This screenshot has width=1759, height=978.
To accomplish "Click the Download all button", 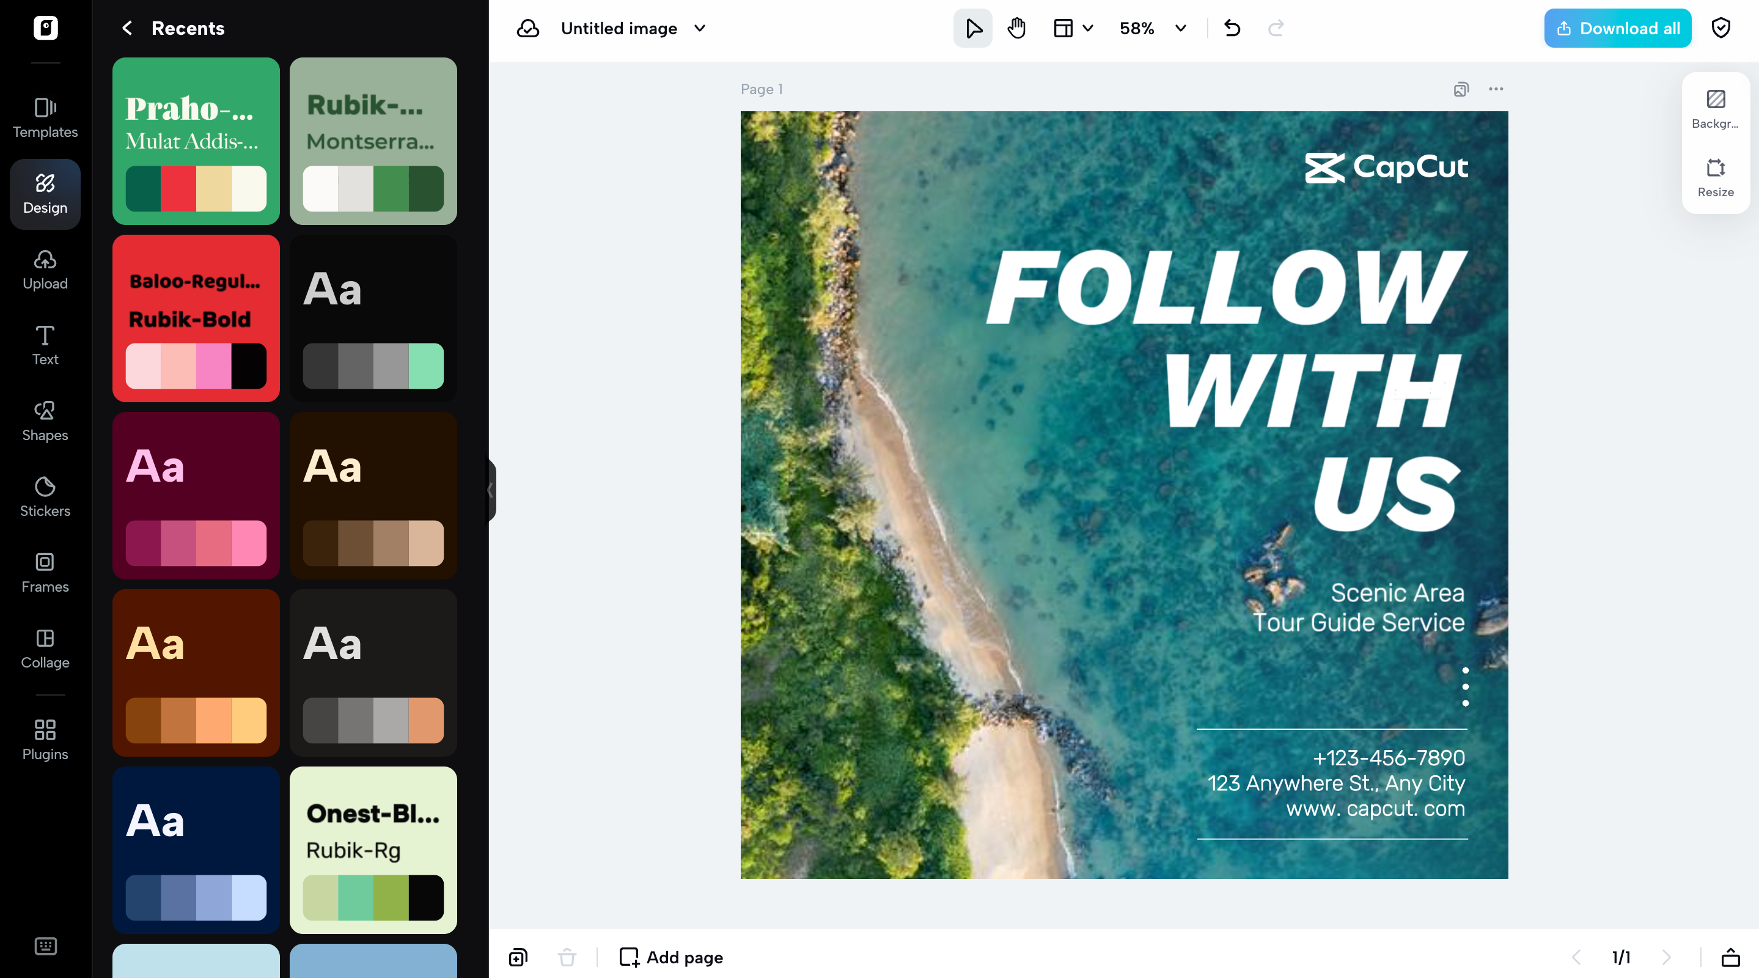I will (x=1617, y=28).
